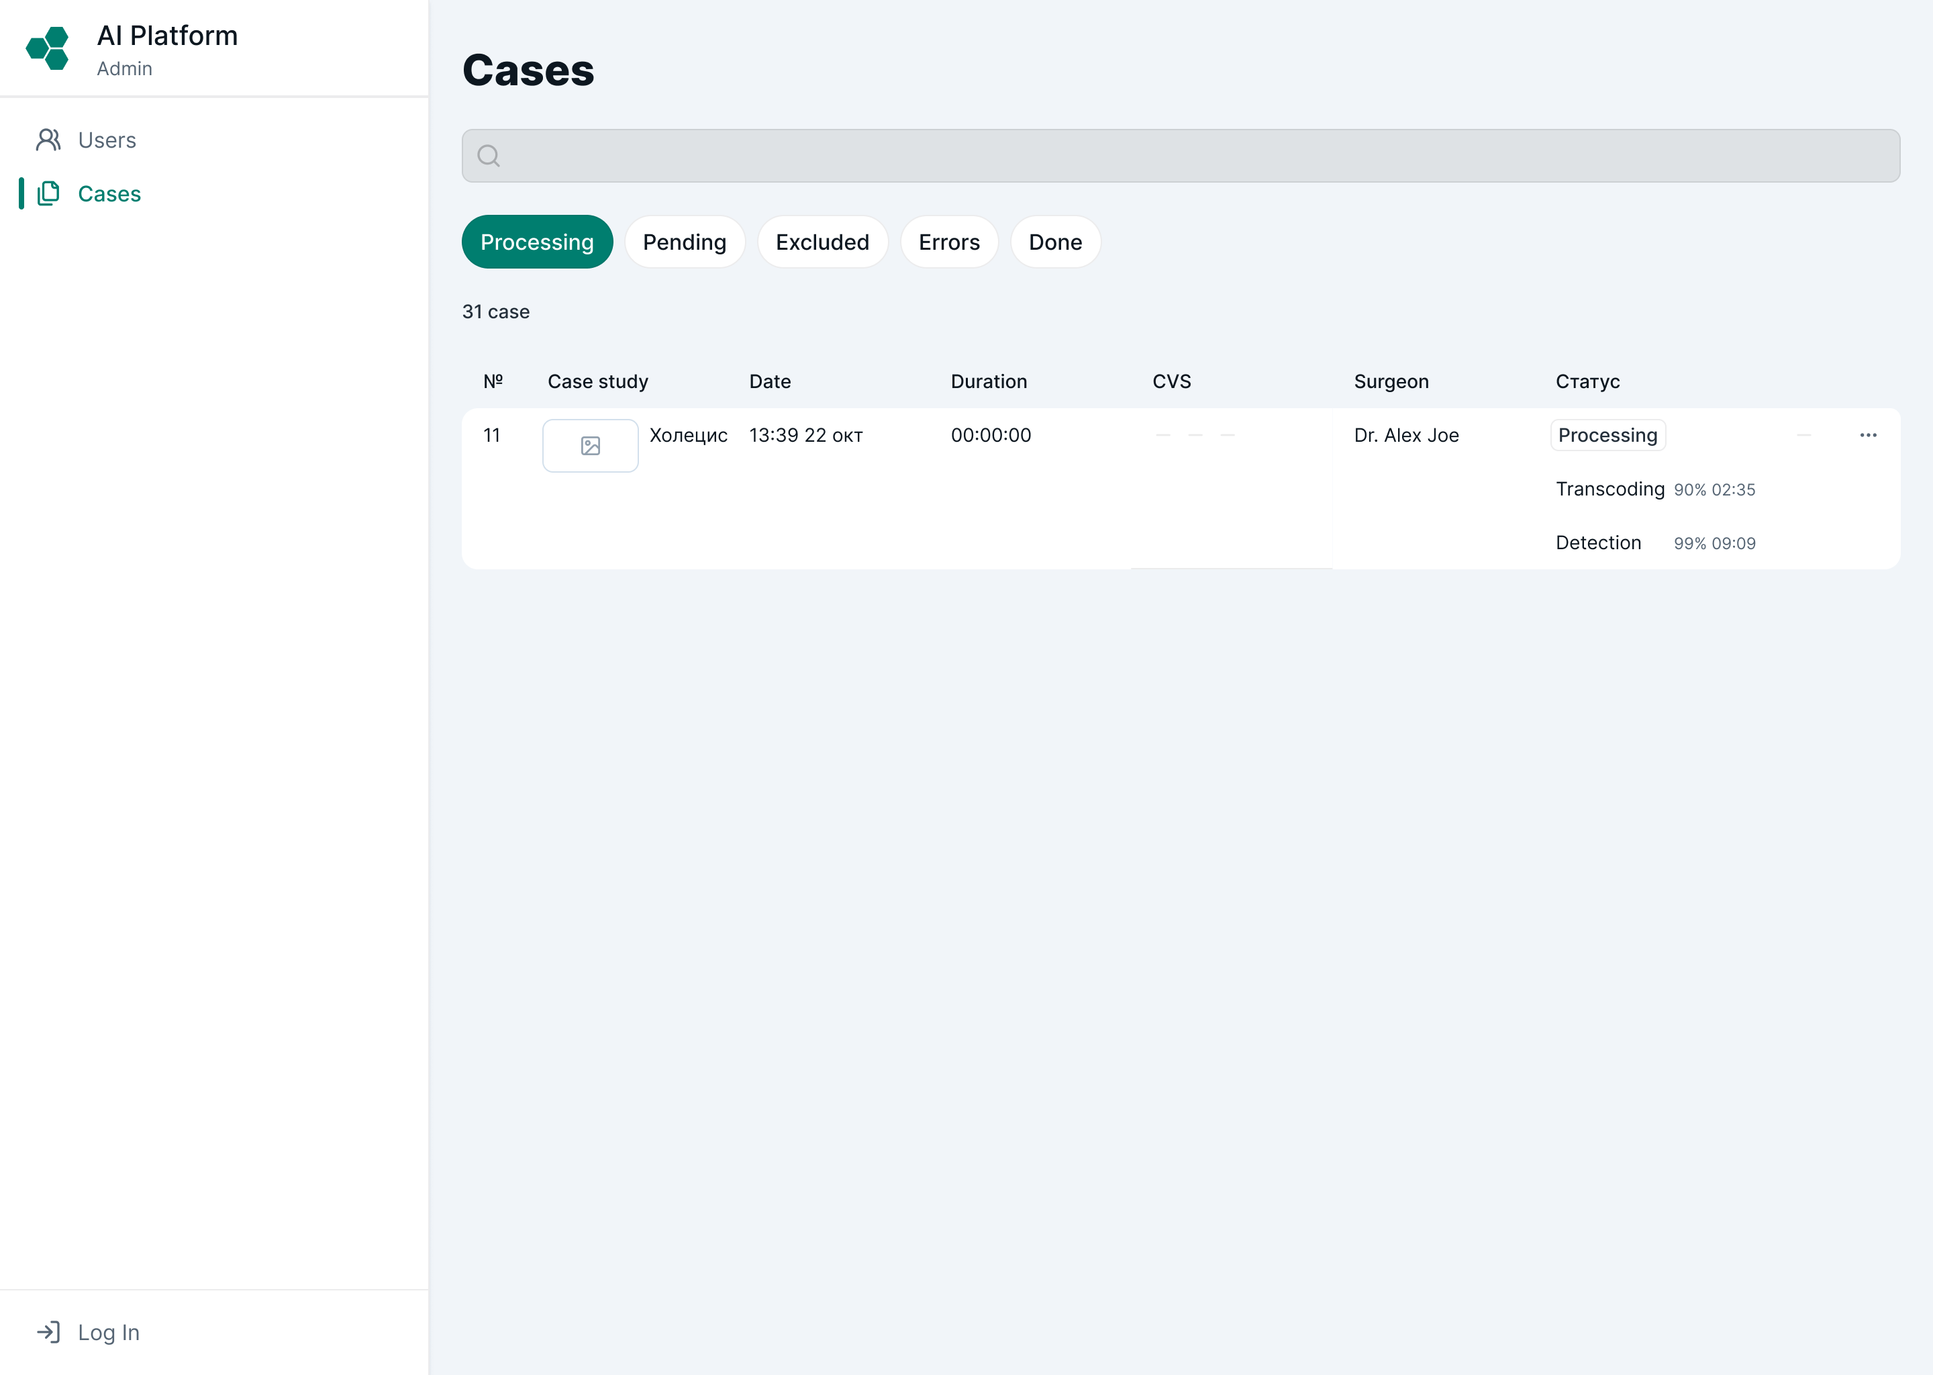
Task: Click the dash beside the Processing badge
Action: click(1803, 435)
